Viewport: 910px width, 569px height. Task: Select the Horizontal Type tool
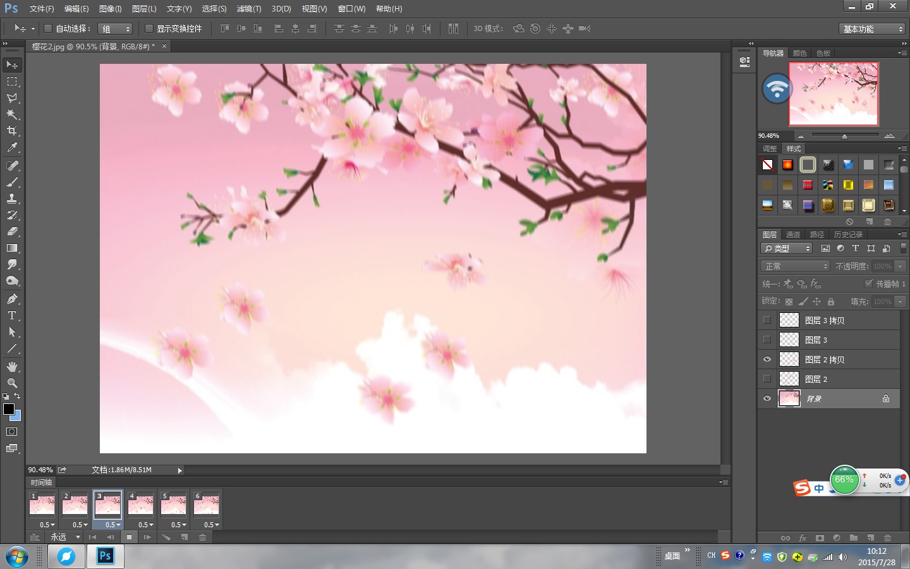pyautogui.click(x=12, y=315)
